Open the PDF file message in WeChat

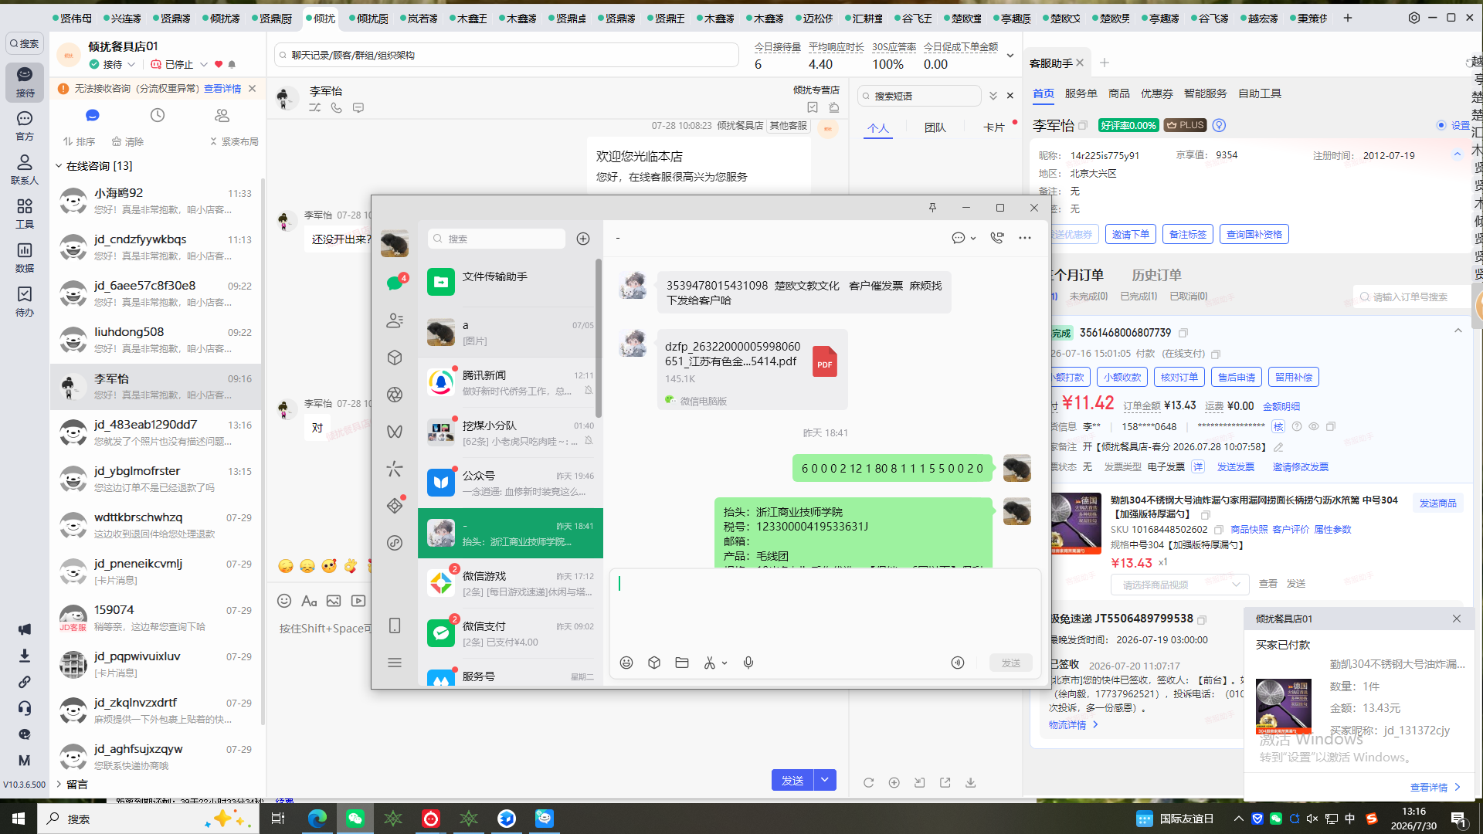(752, 369)
